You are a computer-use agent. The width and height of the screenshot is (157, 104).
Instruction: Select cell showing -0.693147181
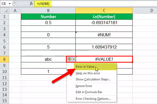[x=104, y=23]
